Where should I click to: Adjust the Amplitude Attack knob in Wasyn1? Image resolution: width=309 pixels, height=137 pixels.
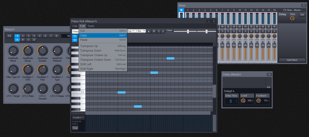pyautogui.click(x=13, y=50)
